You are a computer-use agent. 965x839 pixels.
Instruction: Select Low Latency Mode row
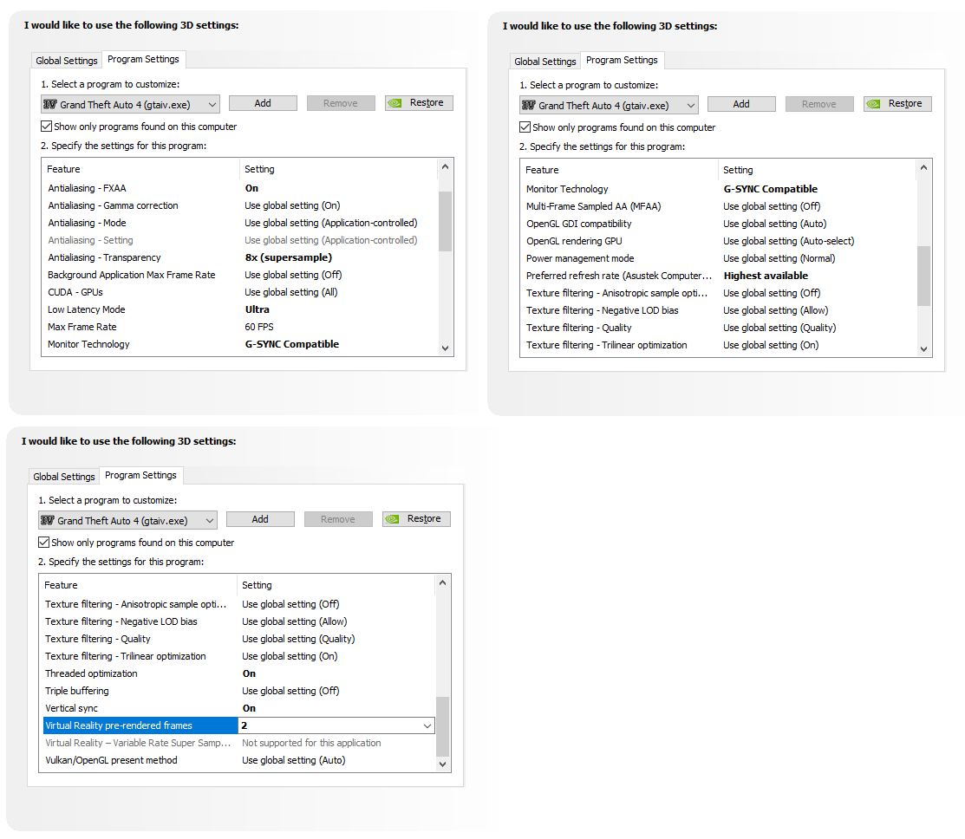click(x=240, y=309)
